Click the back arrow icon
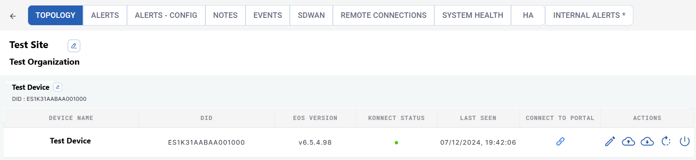 click(x=13, y=16)
